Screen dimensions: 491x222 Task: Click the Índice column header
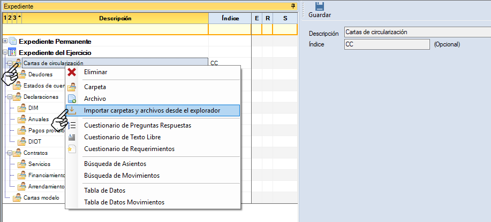230,18
